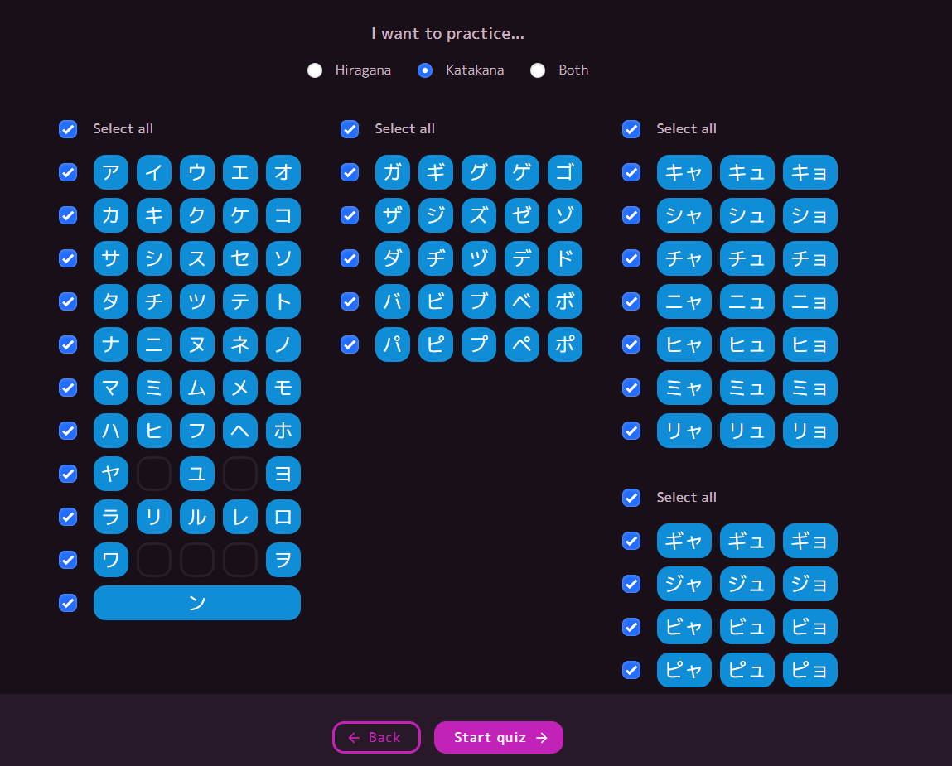This screenshot has width=952, height=766.
Task: Choose the Both radio option
Action: (x=538, y=70)
